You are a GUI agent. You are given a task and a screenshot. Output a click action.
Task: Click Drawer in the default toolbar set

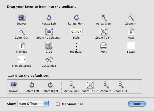coord(14,85)
